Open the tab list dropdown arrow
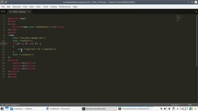Viewport: 198px width, 111px height. pyautogui.click(x=196, y=12)
